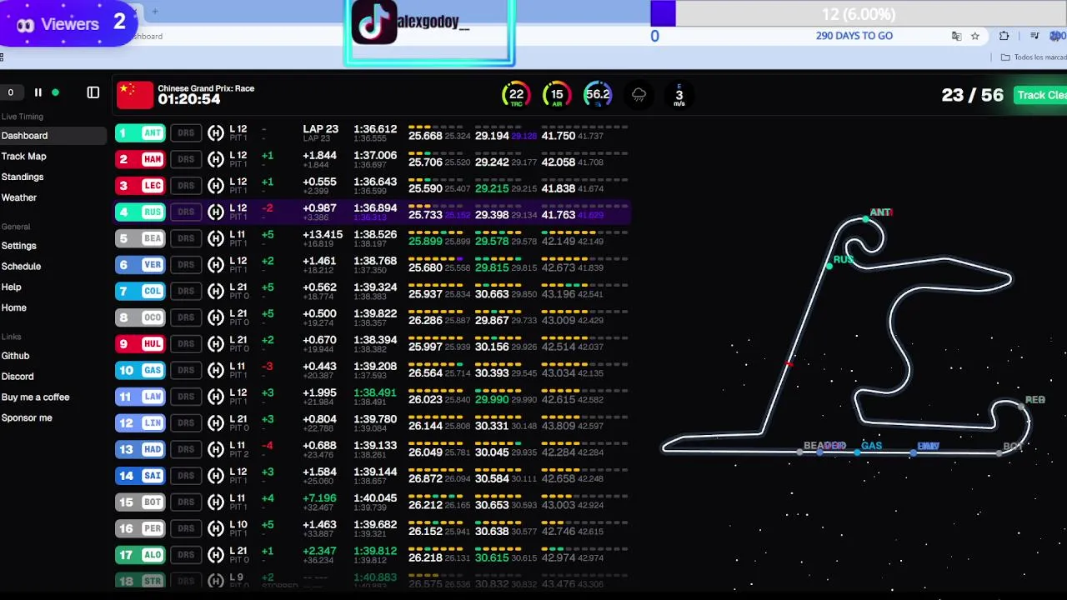Open Settings in the sidebar
1067x600 pixels.
(19, 246)
